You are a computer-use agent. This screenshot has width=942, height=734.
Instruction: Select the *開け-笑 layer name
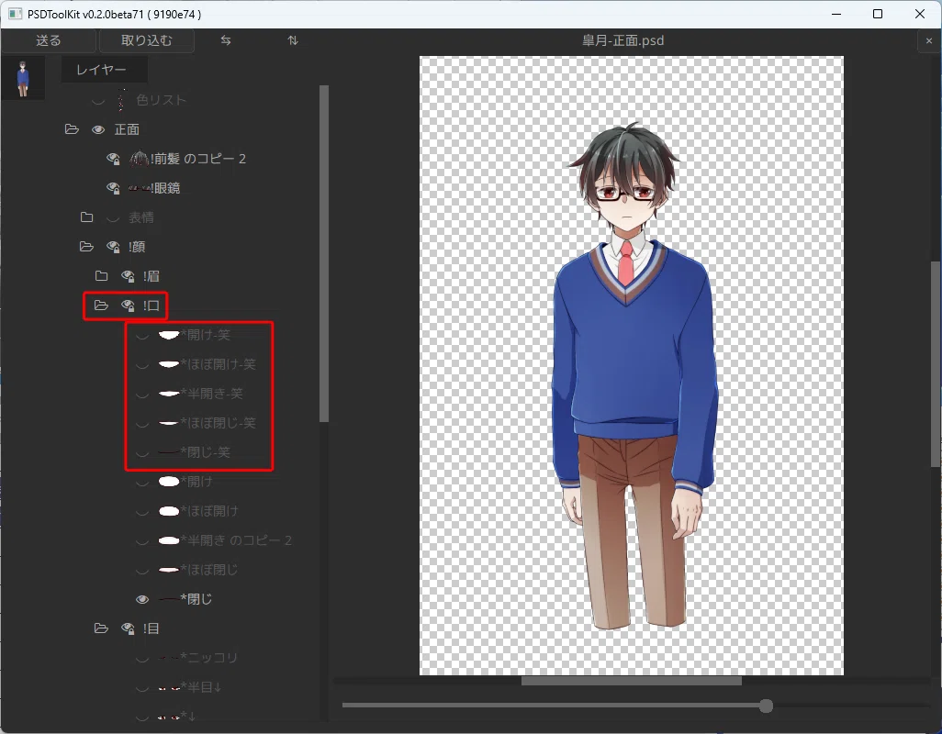coord(206,334)
